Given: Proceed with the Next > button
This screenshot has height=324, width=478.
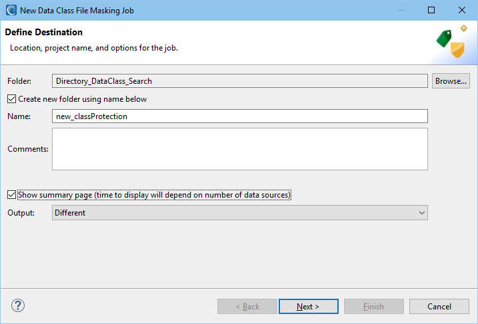Looking at the screenshot, I should [x=309, y=306].
